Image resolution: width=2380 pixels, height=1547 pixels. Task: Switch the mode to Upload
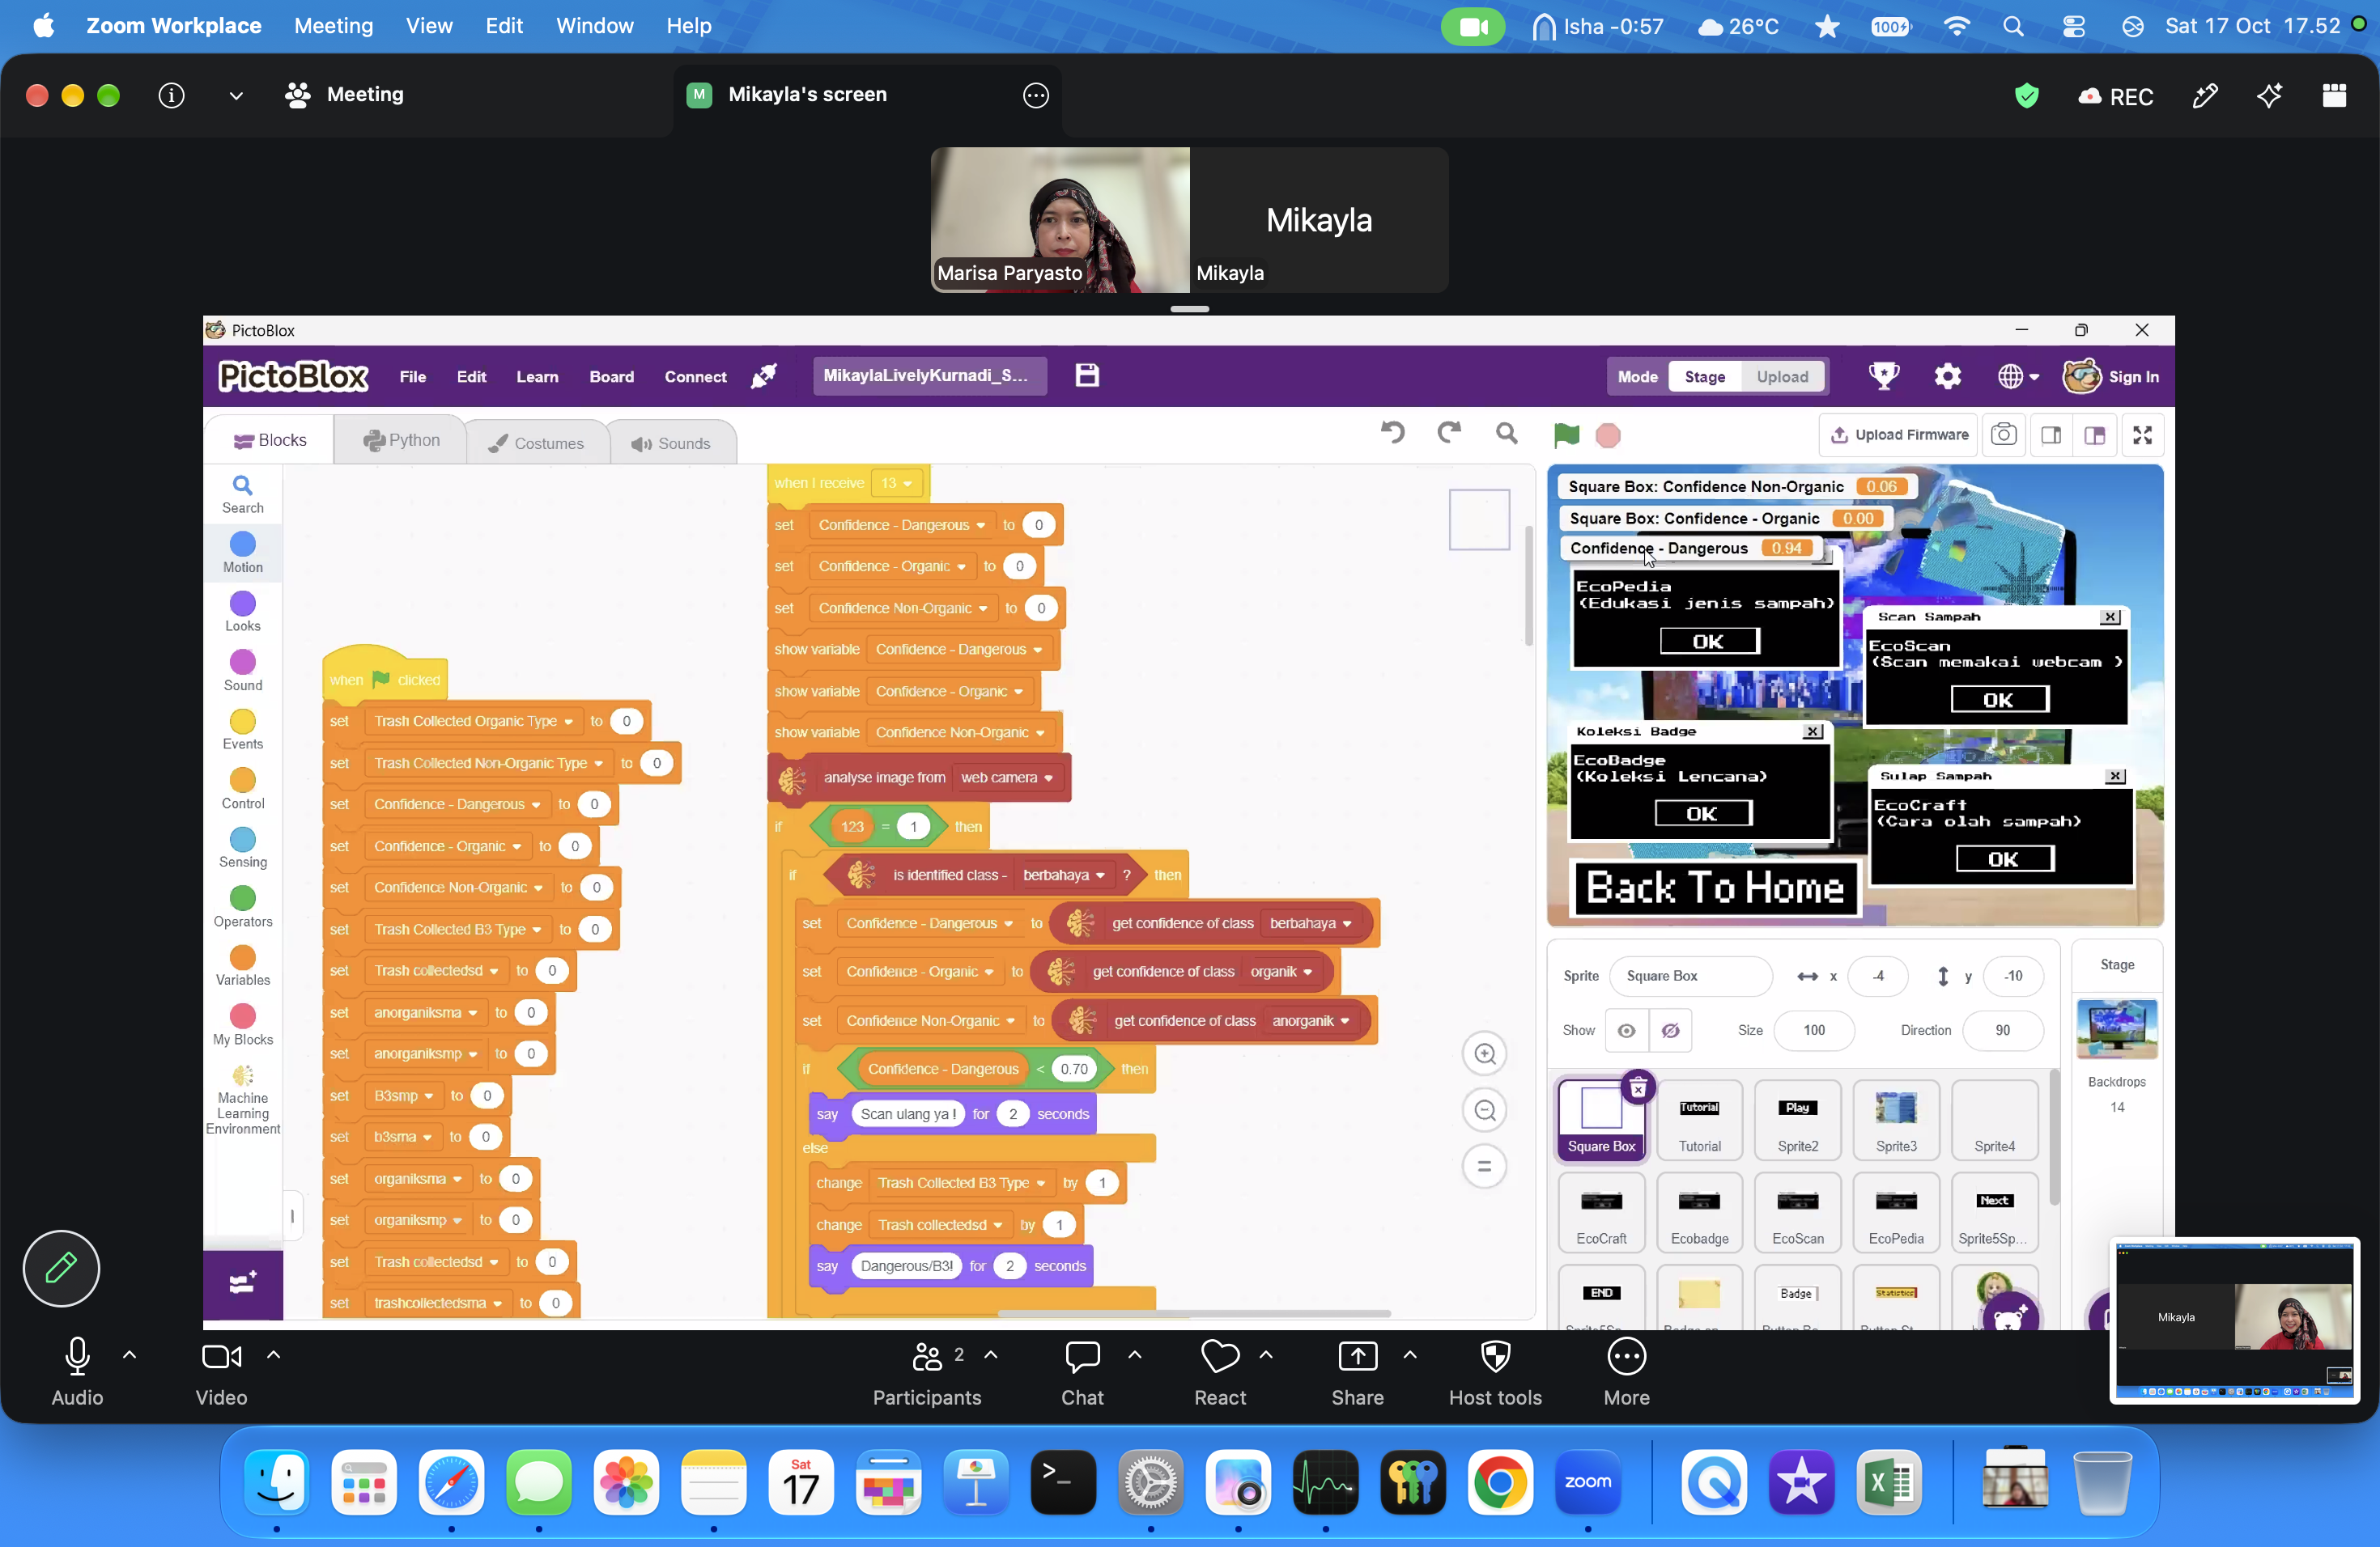1782,377
